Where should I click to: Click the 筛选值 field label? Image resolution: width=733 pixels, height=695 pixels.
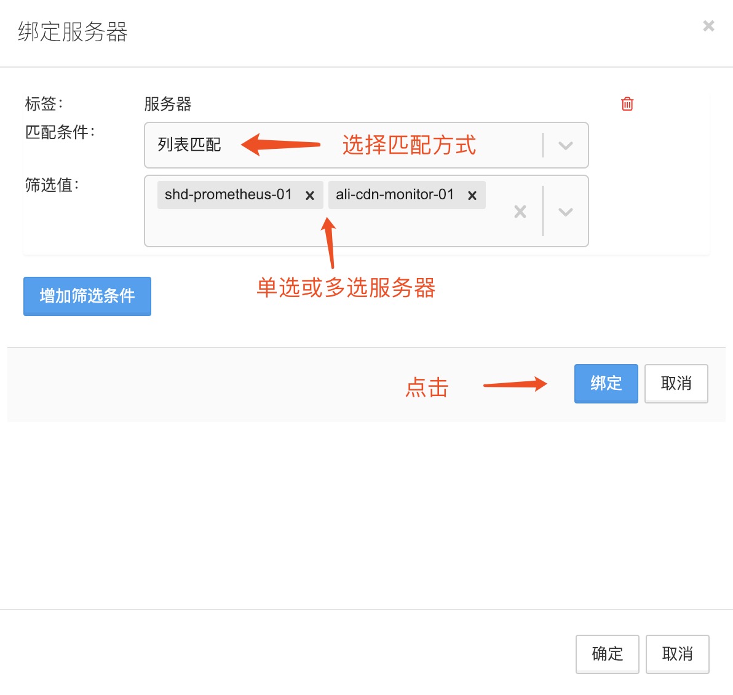tap(52, 185)
